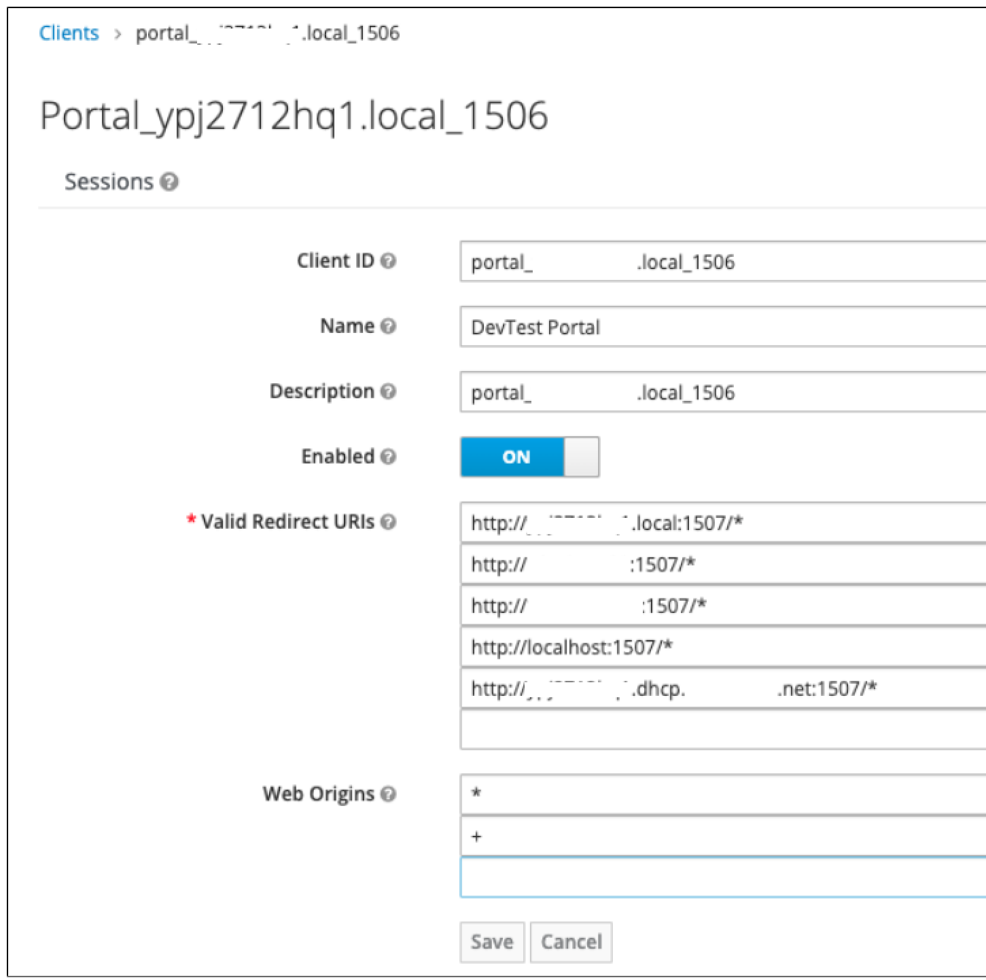Click the Name field containing DevTest Portal

(722, 327)
